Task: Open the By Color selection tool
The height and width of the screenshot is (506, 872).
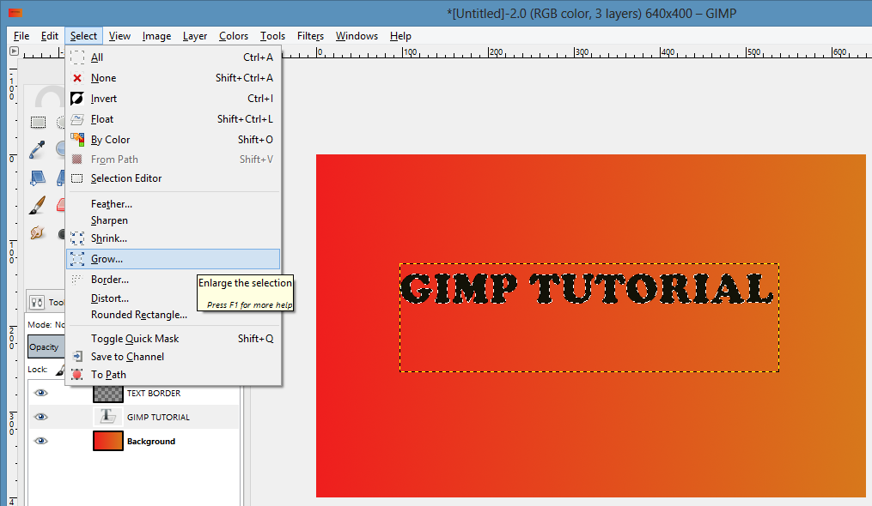Action: 173,140
